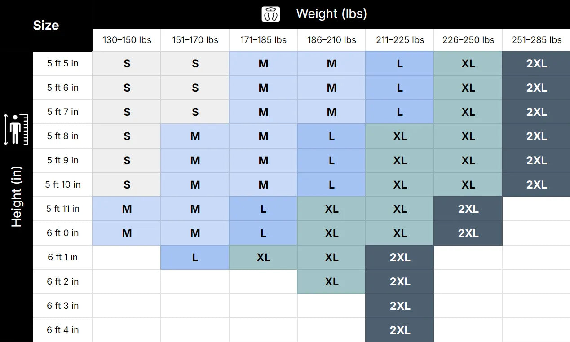Select the 130–150 lbs column header
The height and width of the screenshot is (342, 570).
coord(127,40)
